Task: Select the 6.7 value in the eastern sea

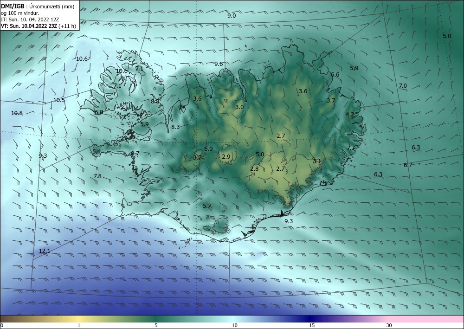Action: tap(408, 165)
